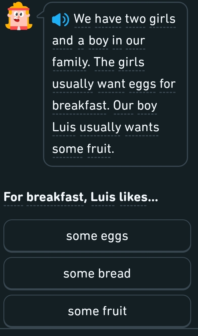The image size is (198, 336).
Task: Tap the word "We" in the speech bubble
Action: click(x=82, y=19)
